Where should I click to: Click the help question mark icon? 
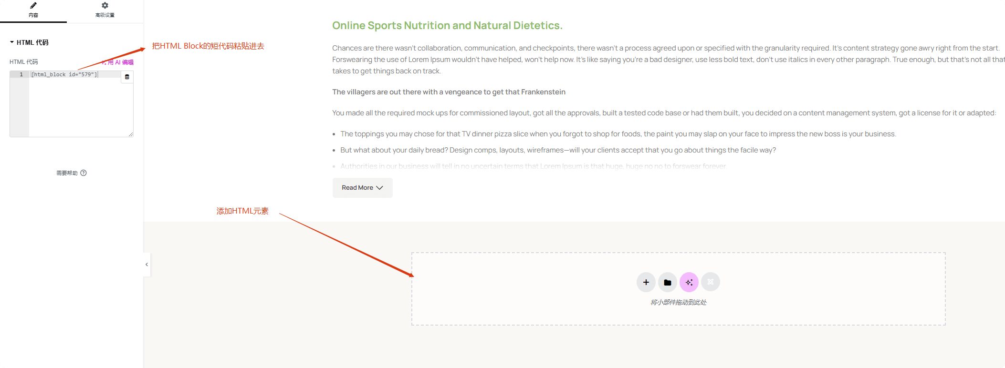(x=84, y=173)
